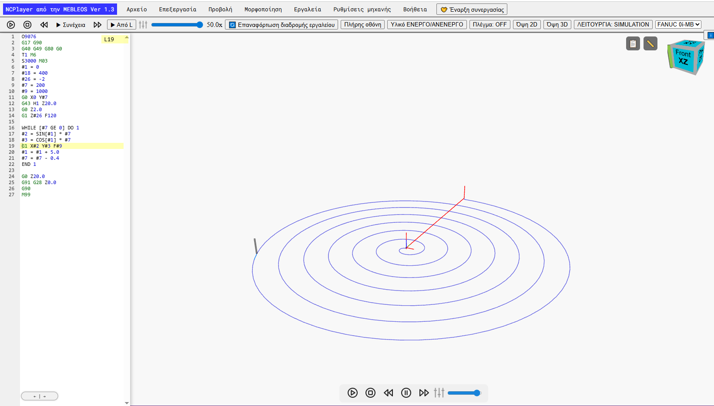Click the top toolbar play icon
Screen dimensions: 714x406
[11, 25]
